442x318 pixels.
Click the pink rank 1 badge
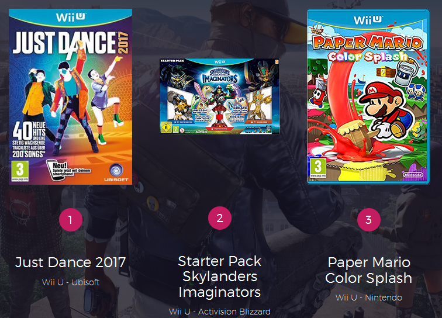(x=71, y=220)
